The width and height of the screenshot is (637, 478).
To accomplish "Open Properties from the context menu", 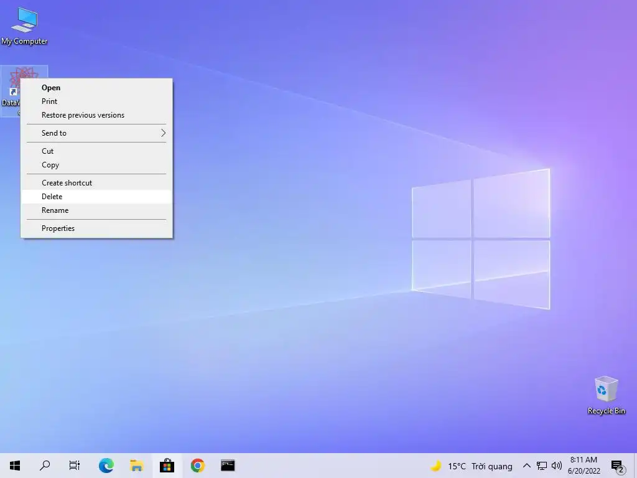I will click(x=96, y=228).
